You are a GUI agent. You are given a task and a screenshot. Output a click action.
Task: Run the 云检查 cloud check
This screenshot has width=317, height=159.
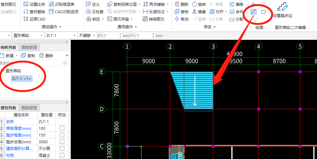(95, 12)
